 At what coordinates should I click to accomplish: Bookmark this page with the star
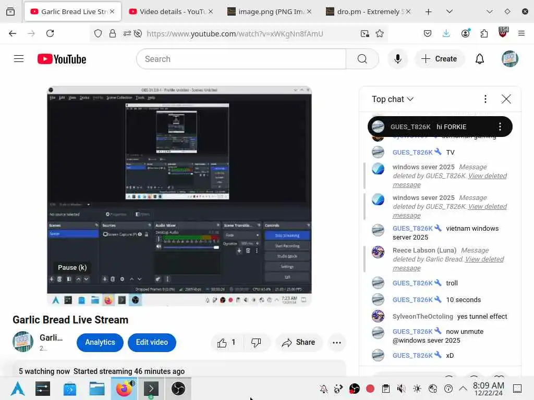(380, 33)
